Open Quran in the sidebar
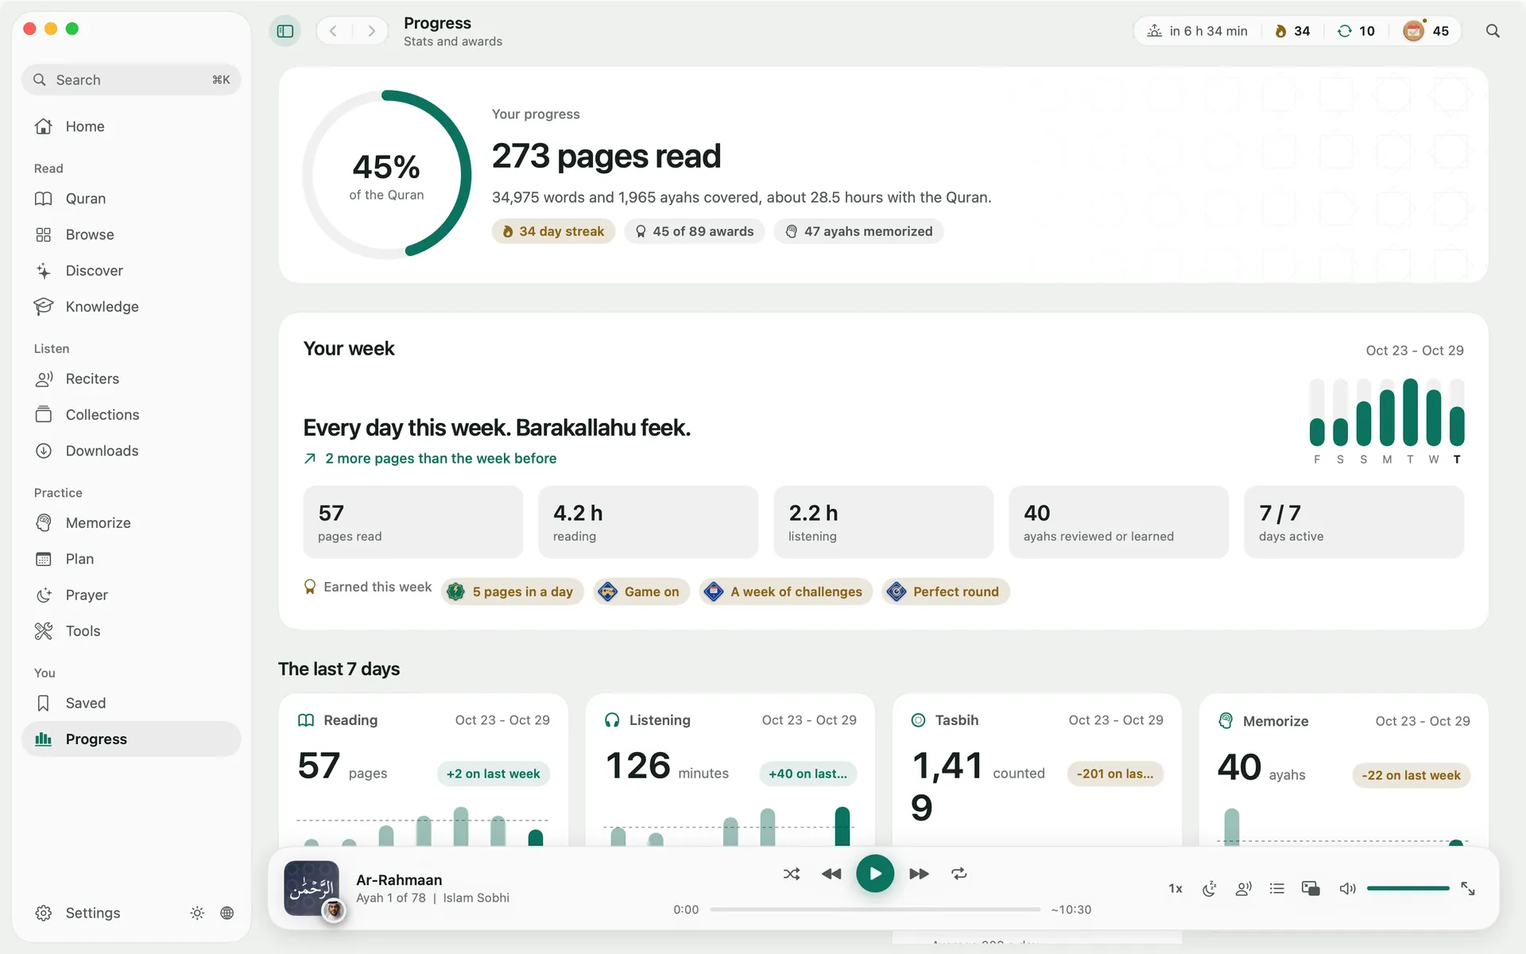 [x=131, y=199]
